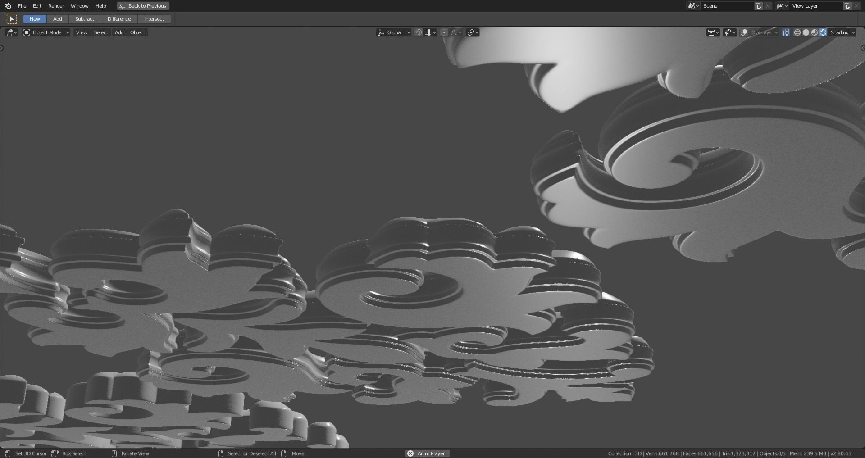Click the Rotate View status hint
This screenshot has height=458, width=865.
[135, 453]
